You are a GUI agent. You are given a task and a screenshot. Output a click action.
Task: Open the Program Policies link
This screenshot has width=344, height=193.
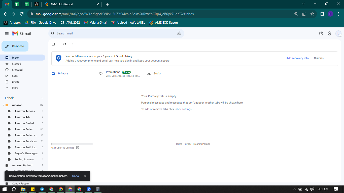pyautogui.click(x=201, y=144)
